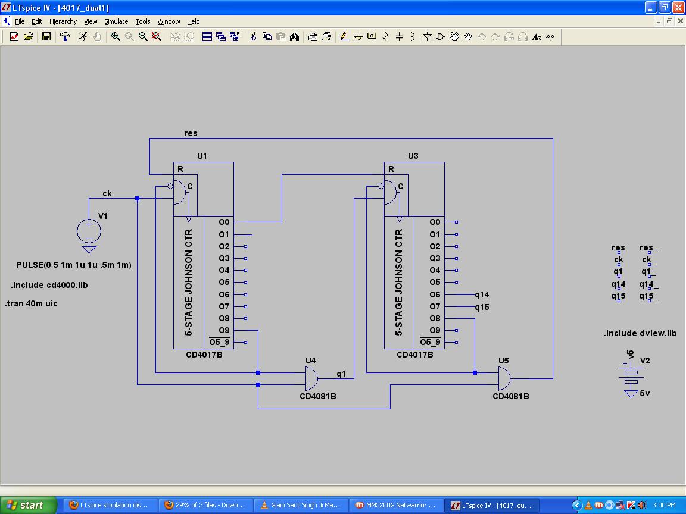Click the Print Setup icon
The width and height of the screenshot is (686, 514).
pyautogui.click(x=313, y=37)
